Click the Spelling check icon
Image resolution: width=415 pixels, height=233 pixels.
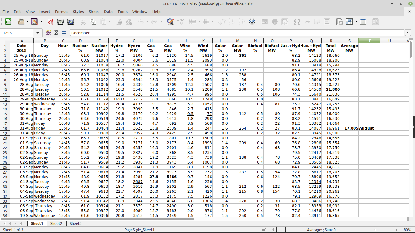(x=180, y=22)
